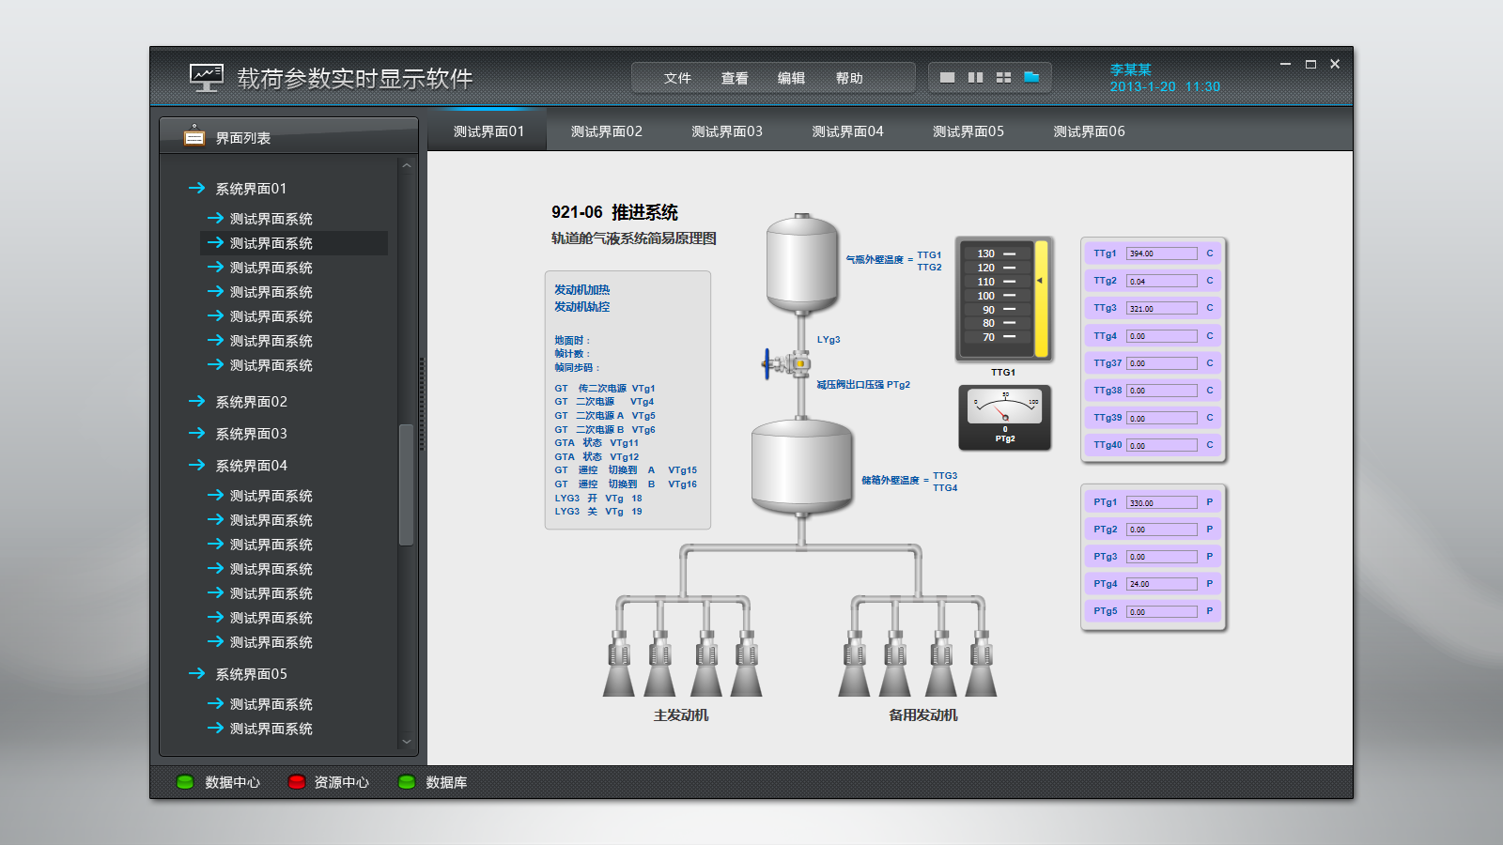
Task: Select the four-grid layout icon
Action: 1003,77
